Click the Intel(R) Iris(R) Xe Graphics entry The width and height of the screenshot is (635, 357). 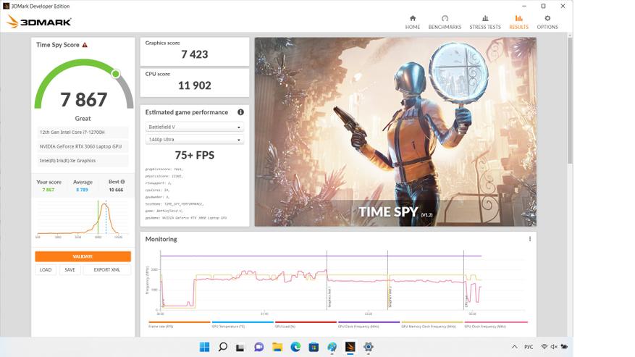point(83,161)
